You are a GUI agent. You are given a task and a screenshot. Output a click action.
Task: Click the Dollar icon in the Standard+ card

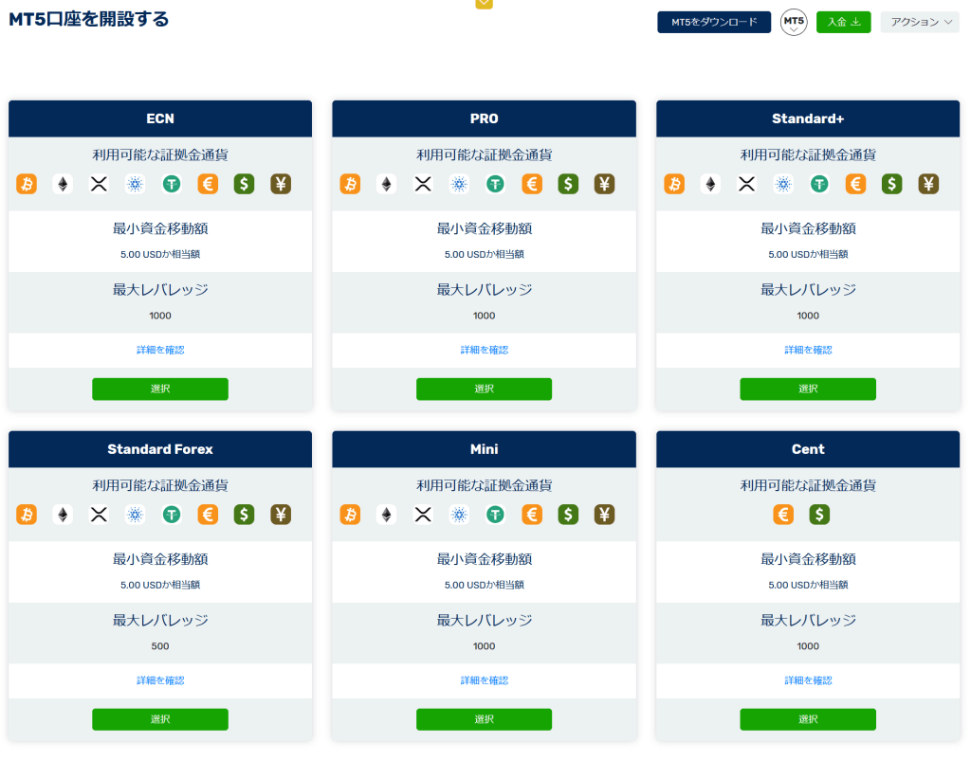891,184
